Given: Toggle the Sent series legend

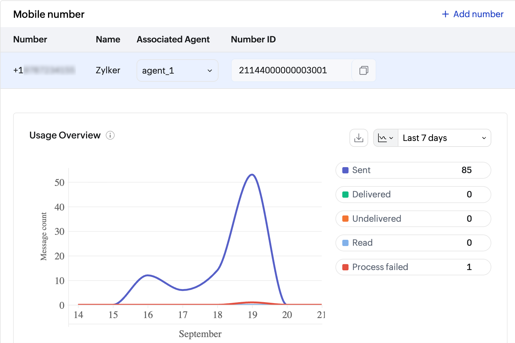Looking at the screenshot, I should [x=413, y=170].
